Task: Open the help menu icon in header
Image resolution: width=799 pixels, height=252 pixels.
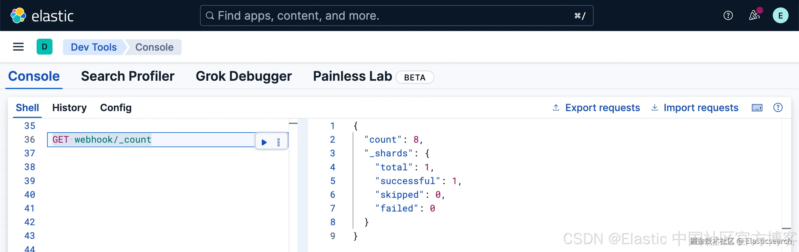Action: point(728,15)
